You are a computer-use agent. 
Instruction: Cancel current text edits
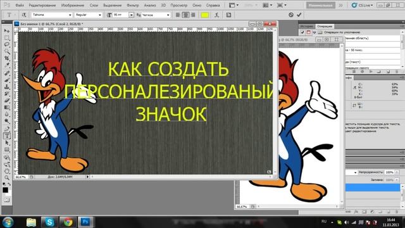coord(291,15)
